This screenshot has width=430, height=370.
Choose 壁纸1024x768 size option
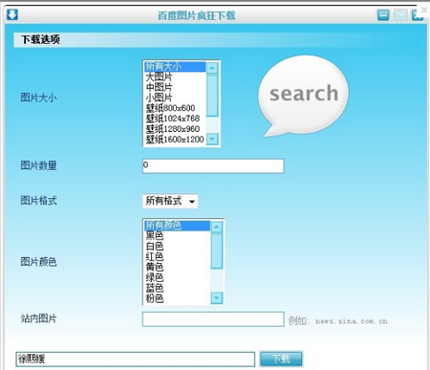coord(175,119)
